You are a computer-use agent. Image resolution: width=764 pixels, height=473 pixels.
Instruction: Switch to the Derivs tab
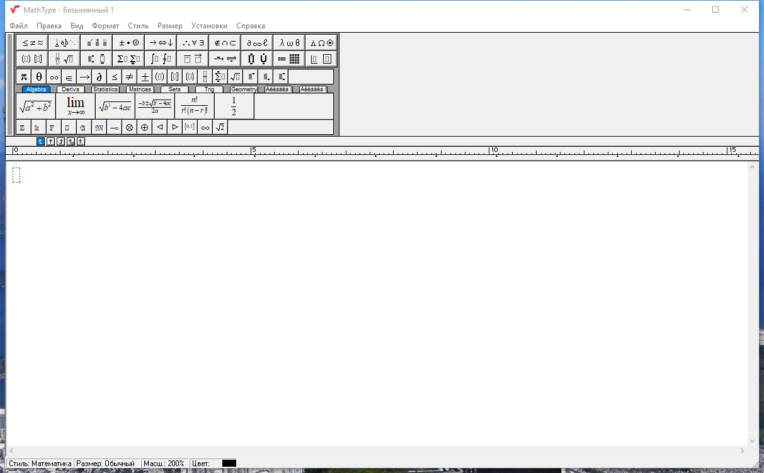pos(71,89)
